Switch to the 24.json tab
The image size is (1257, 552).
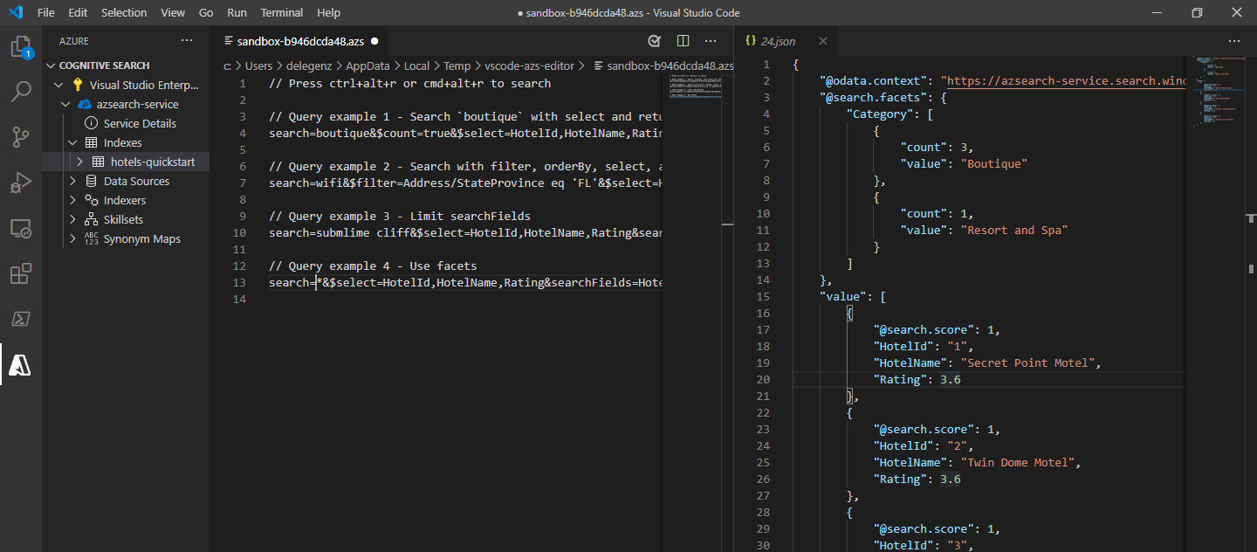776,40
